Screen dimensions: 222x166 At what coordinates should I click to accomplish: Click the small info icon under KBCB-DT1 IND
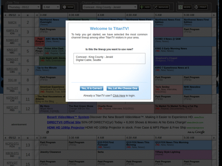19,158
